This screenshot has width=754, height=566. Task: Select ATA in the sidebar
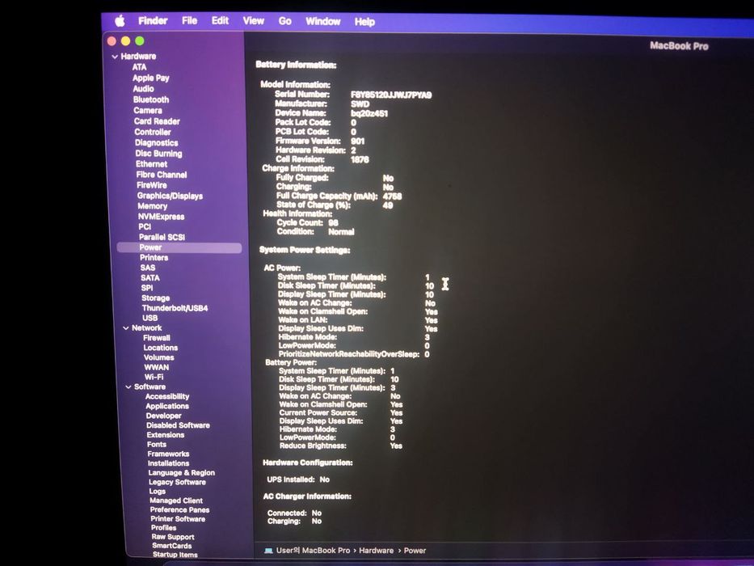(140, 67)
